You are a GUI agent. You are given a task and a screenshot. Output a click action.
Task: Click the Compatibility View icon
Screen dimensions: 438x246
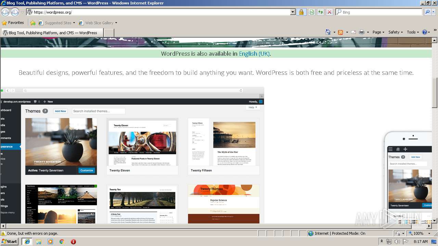tap(312, 12)
